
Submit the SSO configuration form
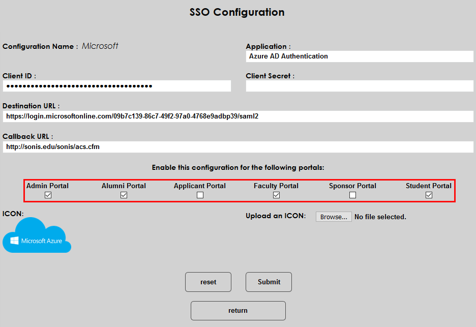(x=269, y=282)
